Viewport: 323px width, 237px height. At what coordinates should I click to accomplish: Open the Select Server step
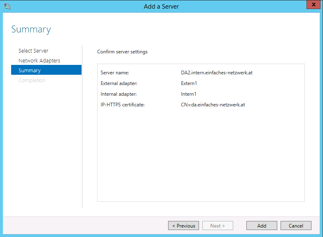[33, 51]
